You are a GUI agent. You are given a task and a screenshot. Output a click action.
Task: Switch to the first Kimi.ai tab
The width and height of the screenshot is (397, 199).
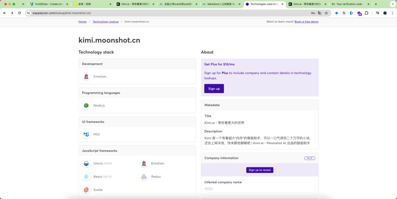135,4
